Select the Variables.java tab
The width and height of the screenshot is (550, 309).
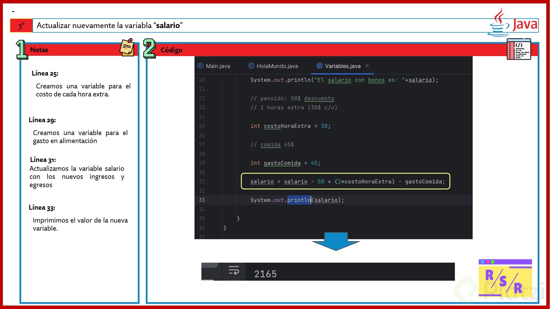(342, 66)
